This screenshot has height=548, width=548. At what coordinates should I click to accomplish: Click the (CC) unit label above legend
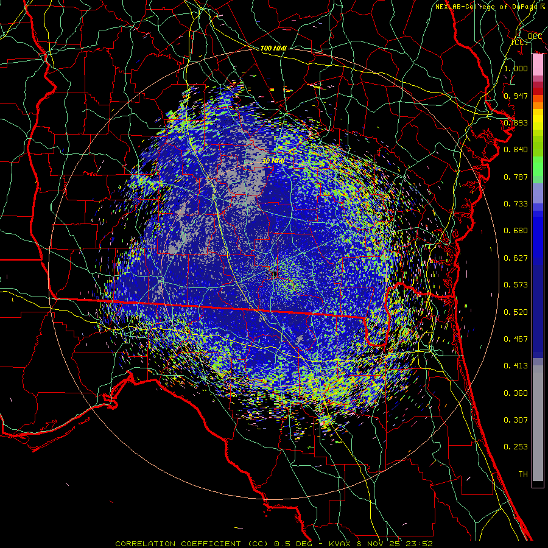click(x=520, y=42)
